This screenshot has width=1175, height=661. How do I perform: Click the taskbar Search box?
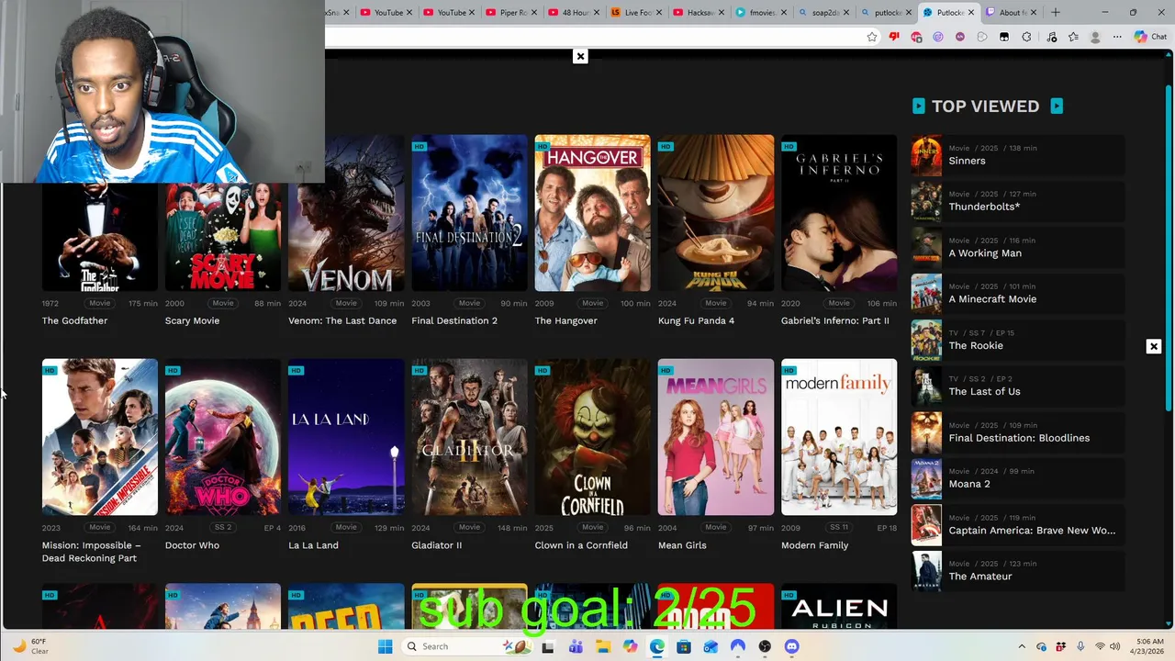coord(466,646)
